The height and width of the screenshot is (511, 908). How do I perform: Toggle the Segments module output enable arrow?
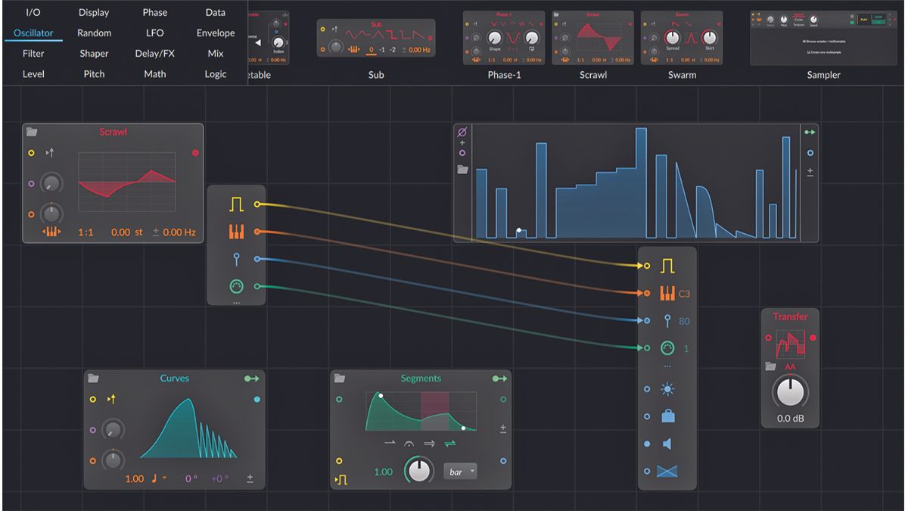pyautogui.click(x=499, y=378)
